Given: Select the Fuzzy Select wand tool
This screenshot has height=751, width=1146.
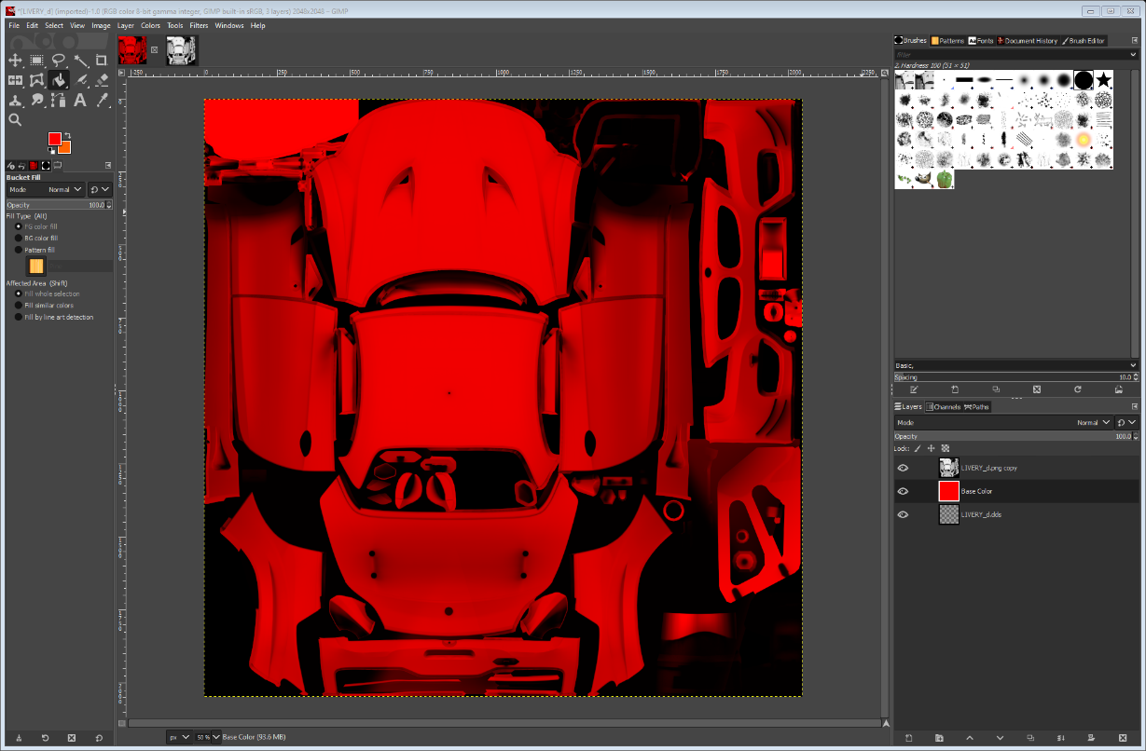Looking at the screenshot, I should click(x=80, y=61).
